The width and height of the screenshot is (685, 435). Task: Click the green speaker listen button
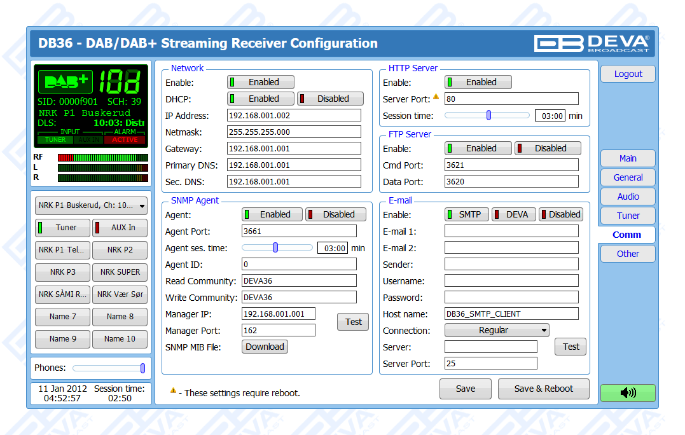point(628,393)
